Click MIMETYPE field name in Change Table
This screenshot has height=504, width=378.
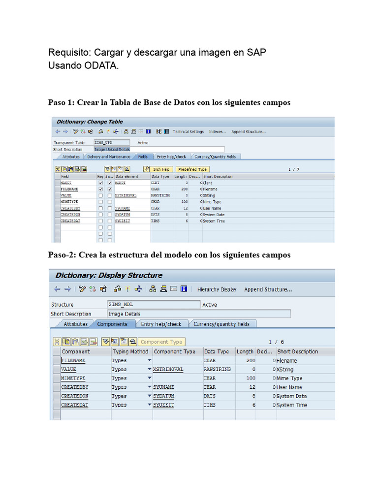coord(69,202)
